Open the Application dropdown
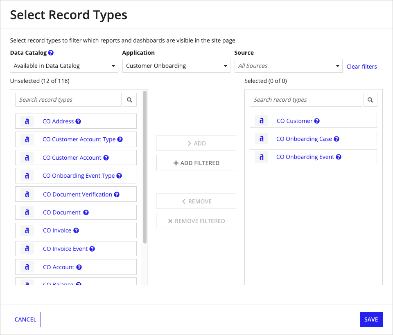 [176, 66]
